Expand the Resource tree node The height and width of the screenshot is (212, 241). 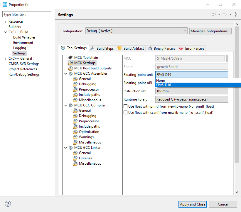pos(5,21)
